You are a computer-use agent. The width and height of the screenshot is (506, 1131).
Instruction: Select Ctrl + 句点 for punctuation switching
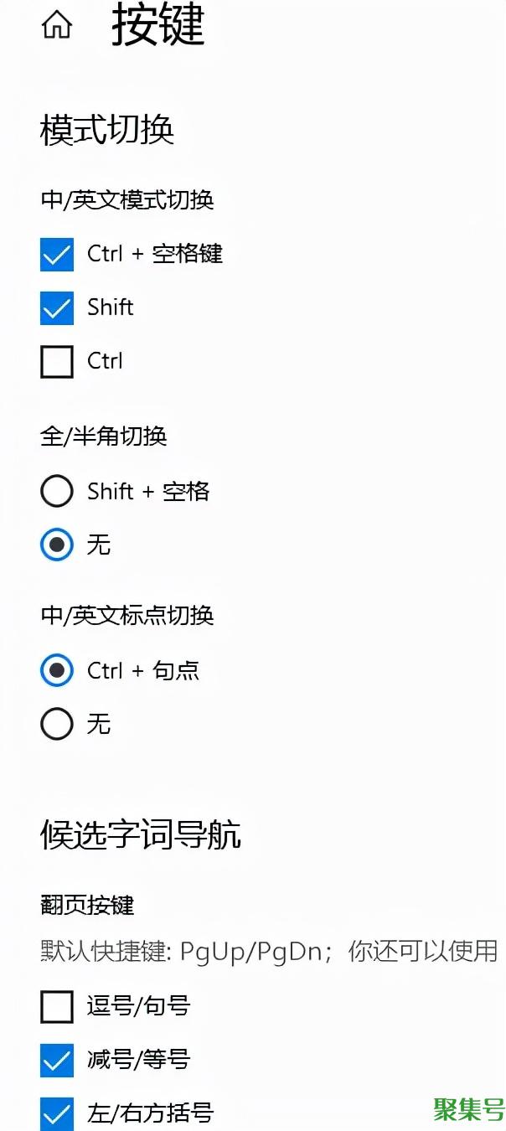point(56,671)
